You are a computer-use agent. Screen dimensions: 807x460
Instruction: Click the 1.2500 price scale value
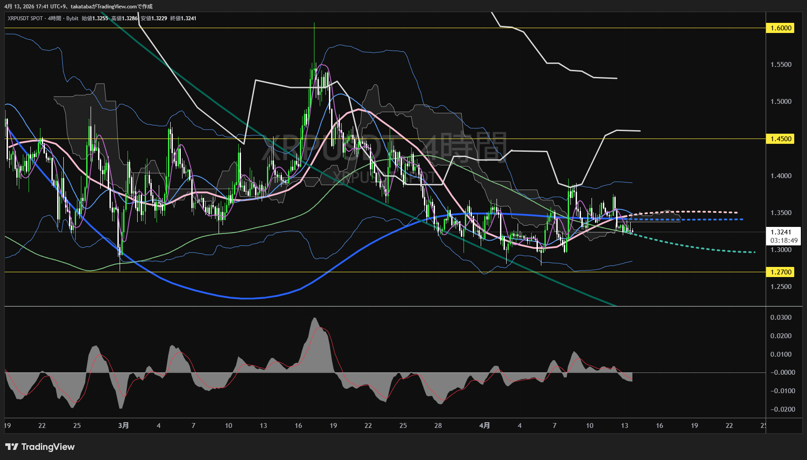781,287
